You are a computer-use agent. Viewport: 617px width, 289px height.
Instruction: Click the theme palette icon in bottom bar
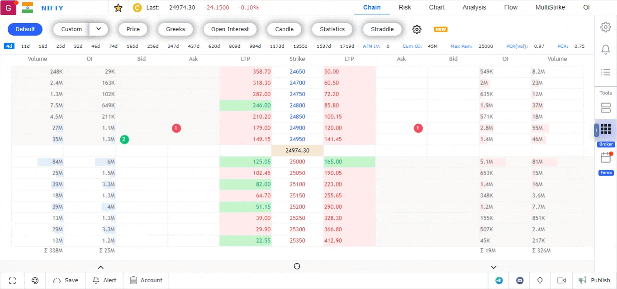point(35,280)
